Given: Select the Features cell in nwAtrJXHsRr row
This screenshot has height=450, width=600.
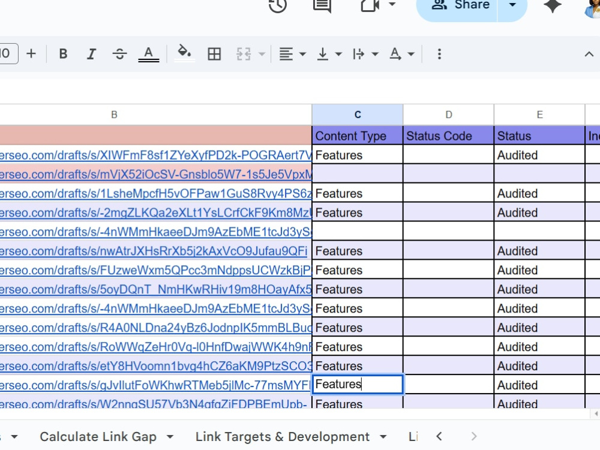Looking at the screenshot, I should coord(358,251).
